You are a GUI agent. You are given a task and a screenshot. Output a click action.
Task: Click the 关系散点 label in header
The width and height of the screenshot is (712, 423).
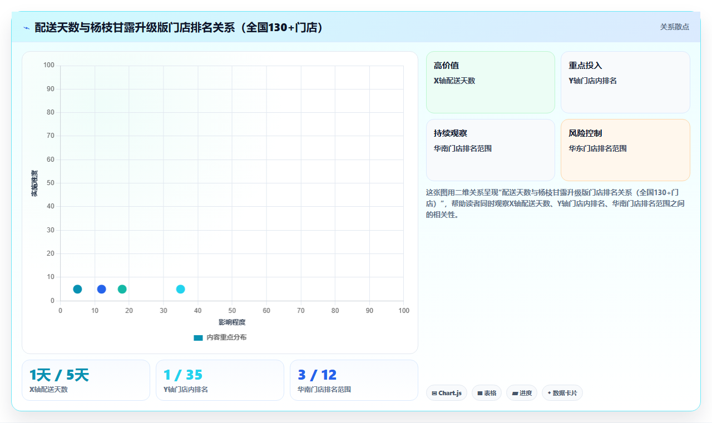675,27
